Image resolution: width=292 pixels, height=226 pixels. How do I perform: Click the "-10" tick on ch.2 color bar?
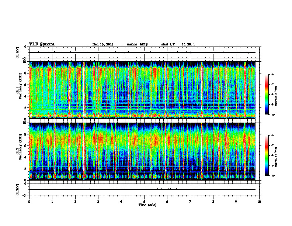(272, 176)
